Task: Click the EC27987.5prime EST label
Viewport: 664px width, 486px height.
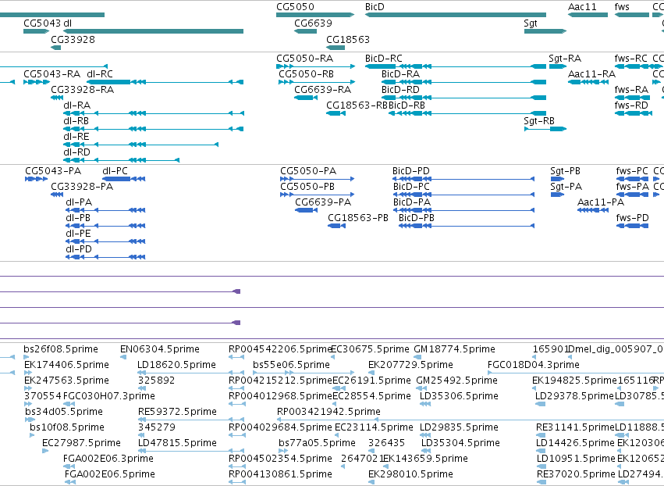Action: point(81,443)
